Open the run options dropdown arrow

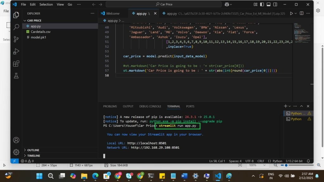pyautogui.click(x=296, y=14)
